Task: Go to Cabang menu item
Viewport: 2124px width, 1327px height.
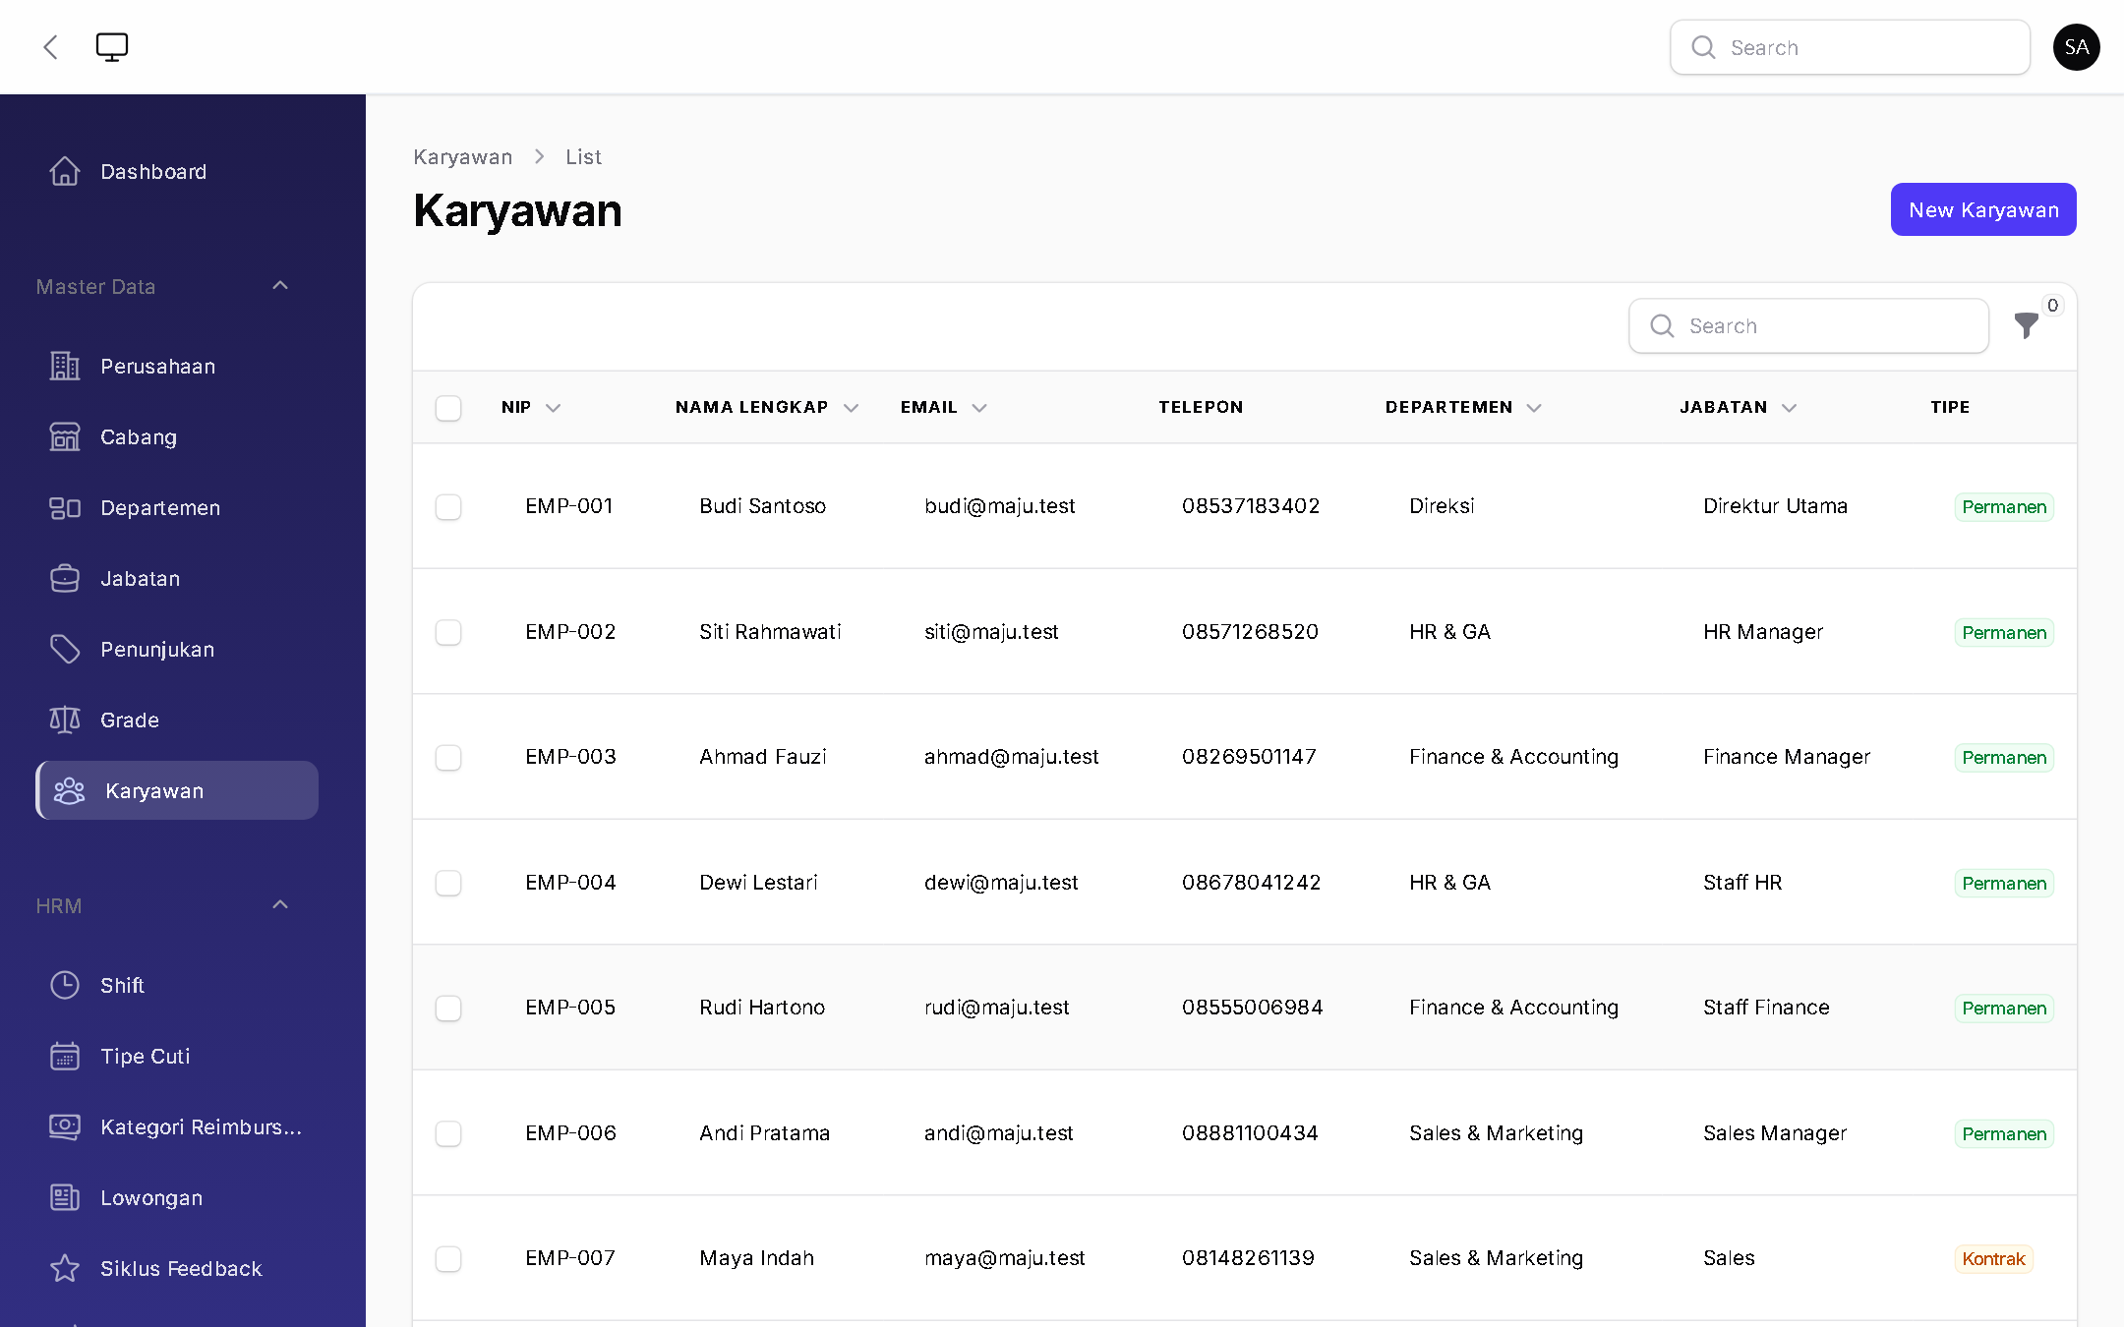Action: 177,436
